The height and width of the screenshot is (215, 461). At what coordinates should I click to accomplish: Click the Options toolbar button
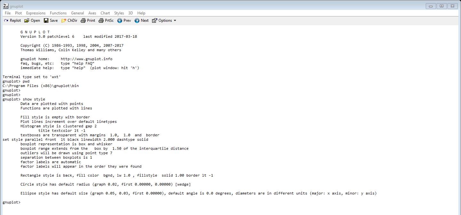(164, 20)
